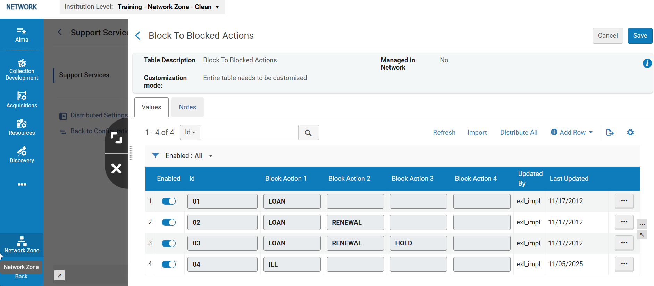Viewport: 654px width, 286px height.
Task: Toggle enabled switch for row 03
Action: 169,243
